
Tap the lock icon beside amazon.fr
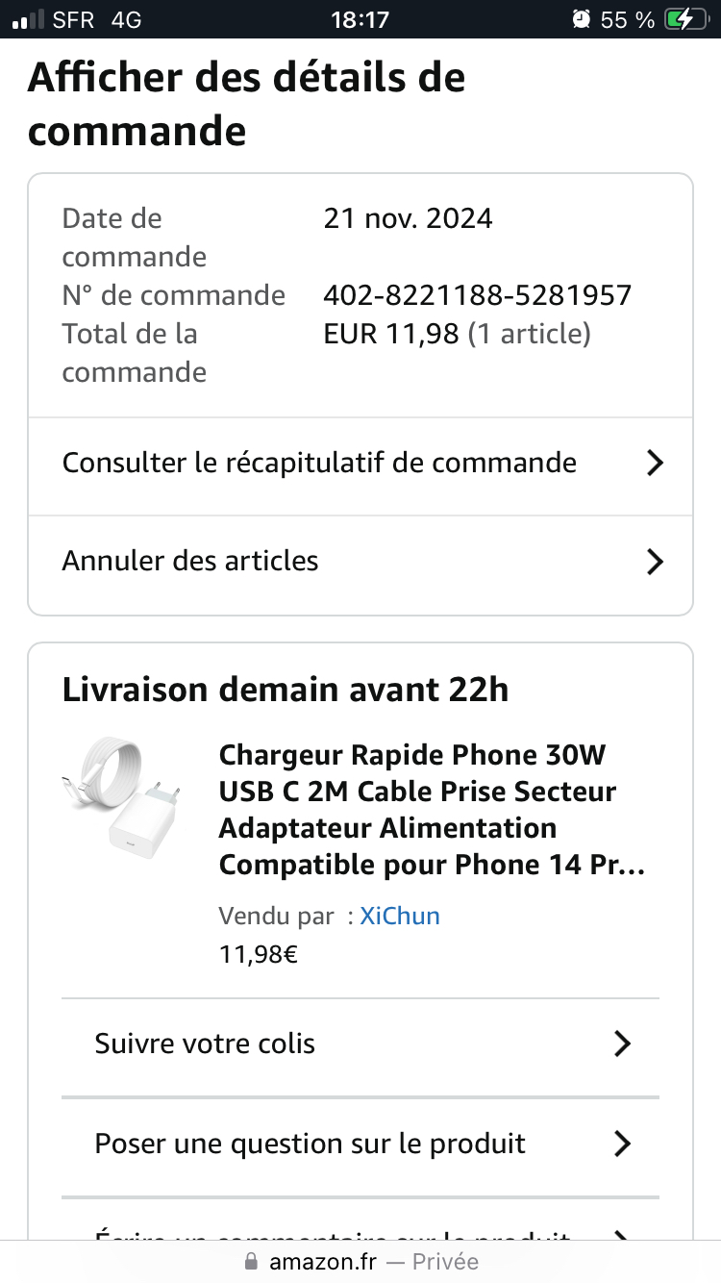point(252,1262)
